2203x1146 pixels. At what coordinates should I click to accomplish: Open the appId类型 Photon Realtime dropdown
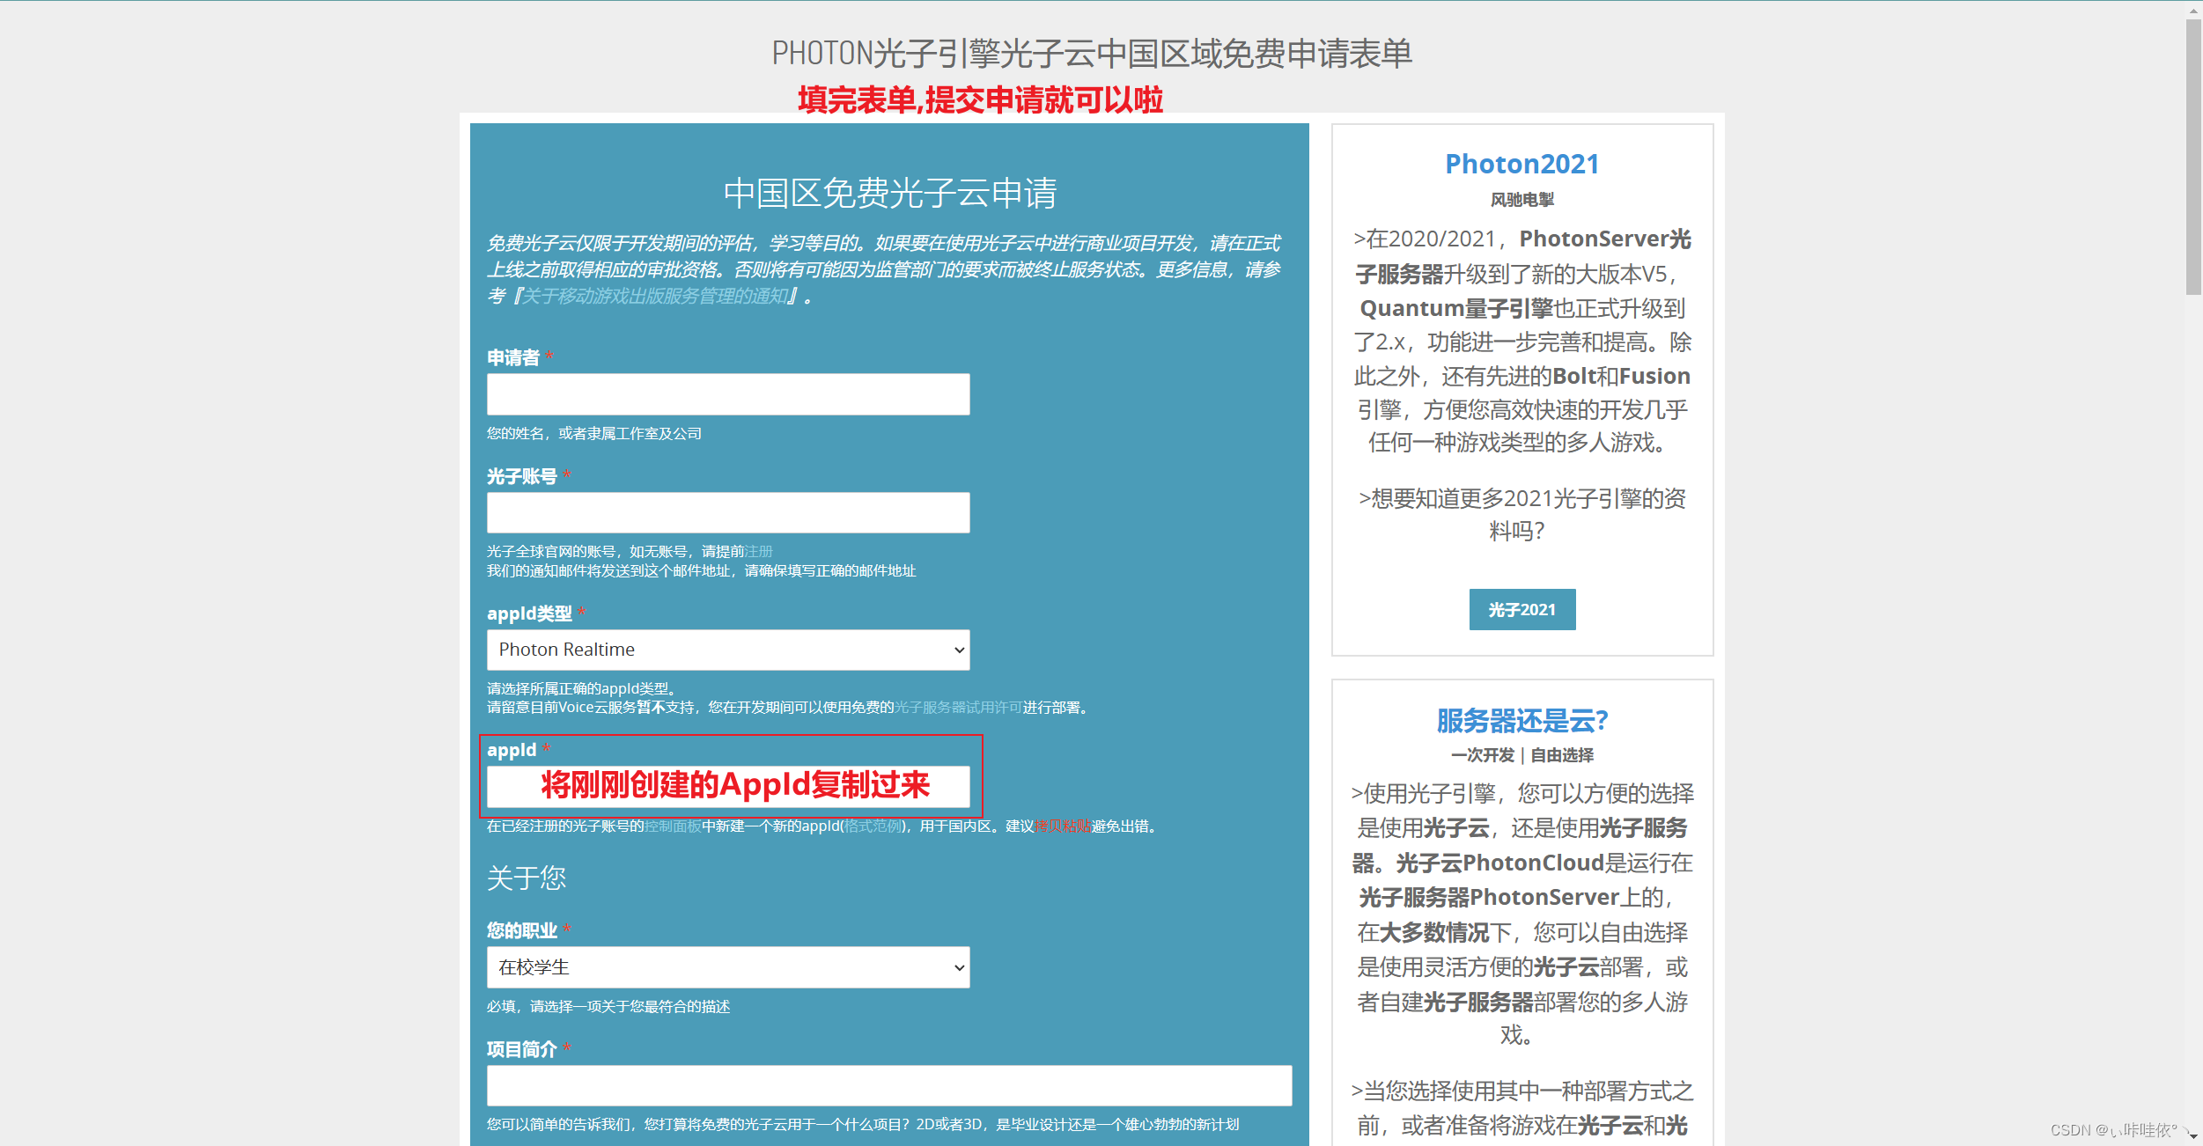coord(728,650)
